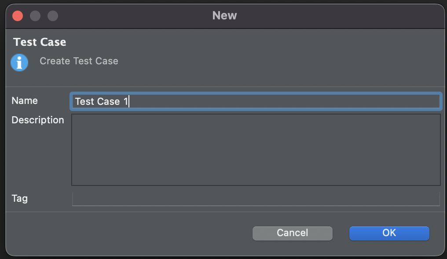Viewport: 447px width, 259px height.
Task: Click inside the Description text area
Action: (256, 150)
